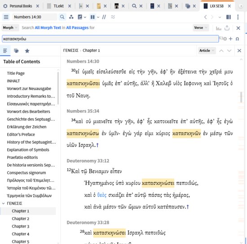Open the panel kebab menu

[x=238, y=17]
